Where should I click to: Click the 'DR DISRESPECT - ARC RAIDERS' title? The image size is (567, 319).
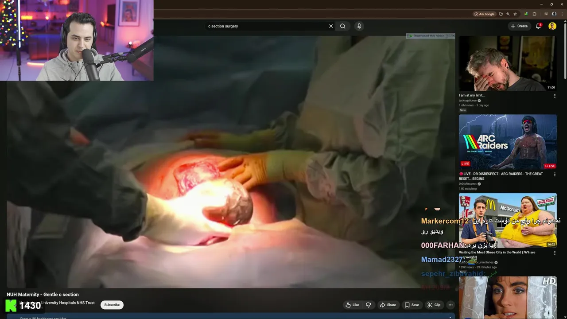tap(501, 176)
